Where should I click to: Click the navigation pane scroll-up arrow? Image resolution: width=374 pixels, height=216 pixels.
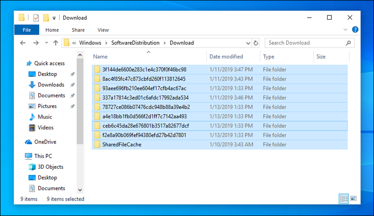pos(80,55)
